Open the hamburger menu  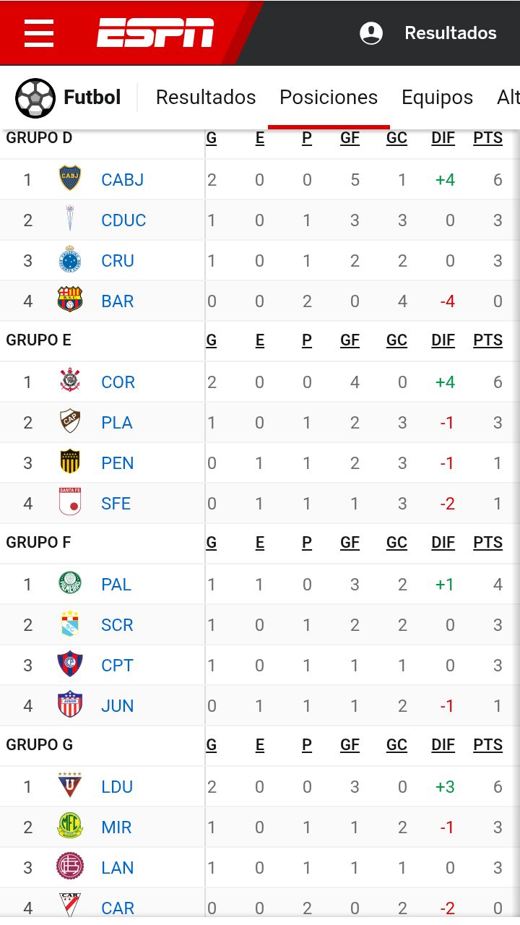39,33
